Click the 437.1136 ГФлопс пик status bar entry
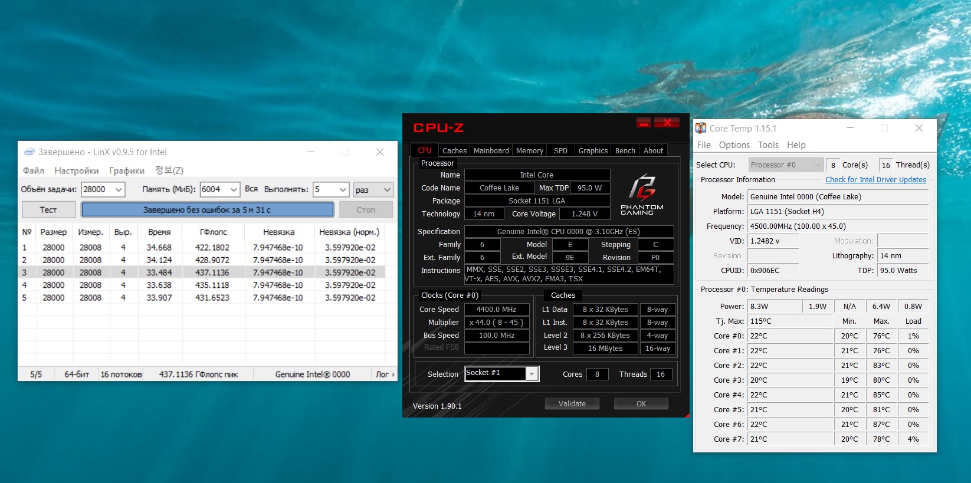 [198, 374]
